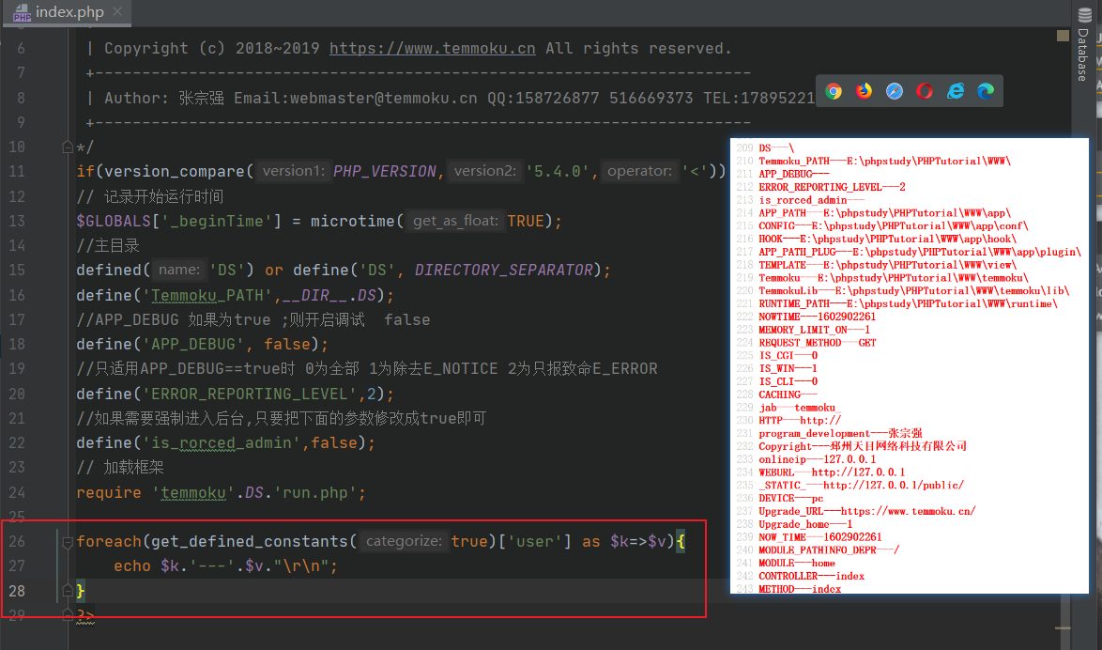1102x650 pixels.
Task: Click the 'categorize:' parameter hint
Action: (404, 541)
